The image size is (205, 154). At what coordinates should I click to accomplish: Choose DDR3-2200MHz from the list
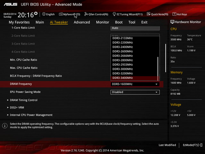[134, 43]
